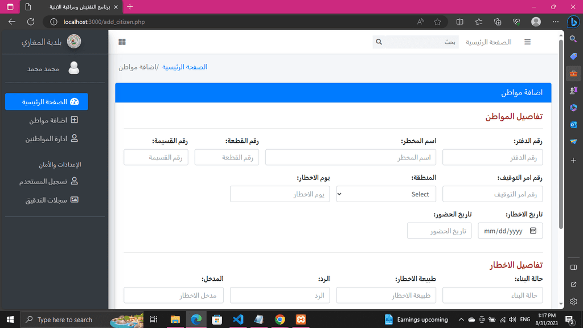
Task: Click the اسم المخطر input field
Action: tap(351, 158)
